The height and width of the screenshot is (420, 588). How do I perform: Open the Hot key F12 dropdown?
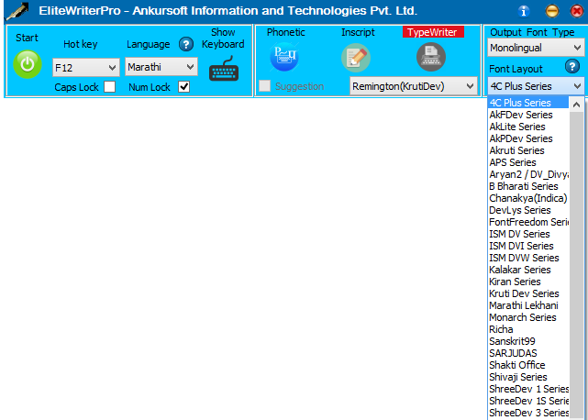click(86, 68)
